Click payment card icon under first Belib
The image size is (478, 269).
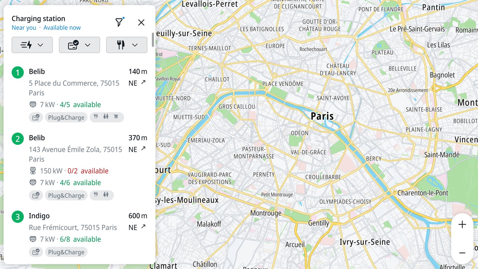click(36, 117)
